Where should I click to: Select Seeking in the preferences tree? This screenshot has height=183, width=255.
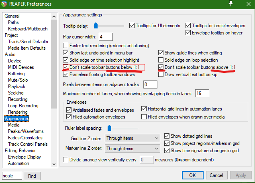click(16, 93)
